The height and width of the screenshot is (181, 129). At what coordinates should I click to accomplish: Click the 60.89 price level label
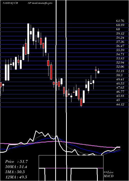click(120, 25)
